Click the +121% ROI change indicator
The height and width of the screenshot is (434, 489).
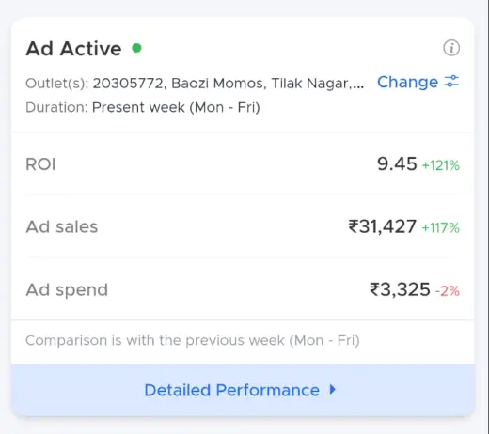(441, 165)
